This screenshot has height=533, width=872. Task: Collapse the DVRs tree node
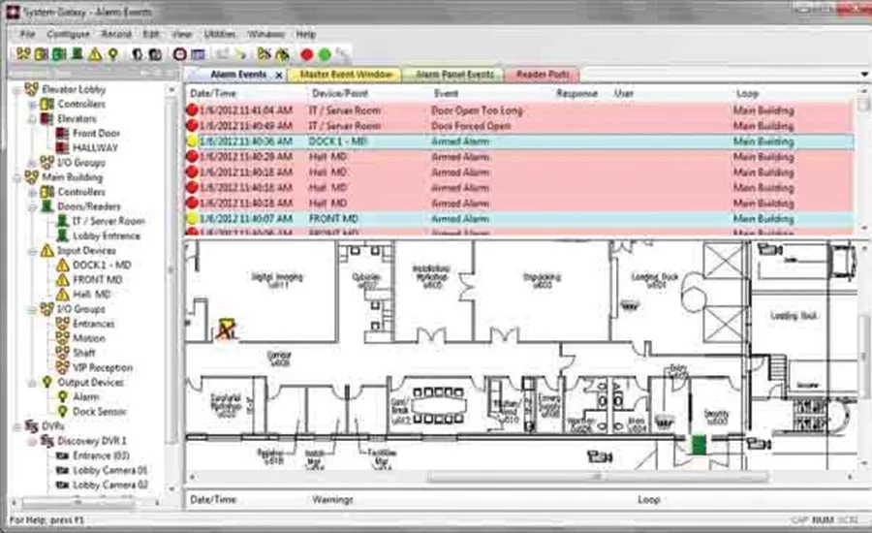tap(16, 426)
